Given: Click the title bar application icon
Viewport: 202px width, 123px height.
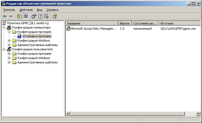Looking at the screenshot, I should pos(4,4).
